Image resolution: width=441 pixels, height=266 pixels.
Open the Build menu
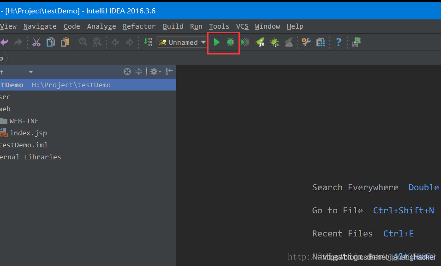tap(173, 26)
